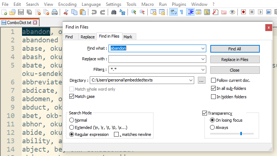Image resolution: width=277 pixels, height=156 pixels.
Task: Click the Close document toolbar icon
Action: [38, 12]
